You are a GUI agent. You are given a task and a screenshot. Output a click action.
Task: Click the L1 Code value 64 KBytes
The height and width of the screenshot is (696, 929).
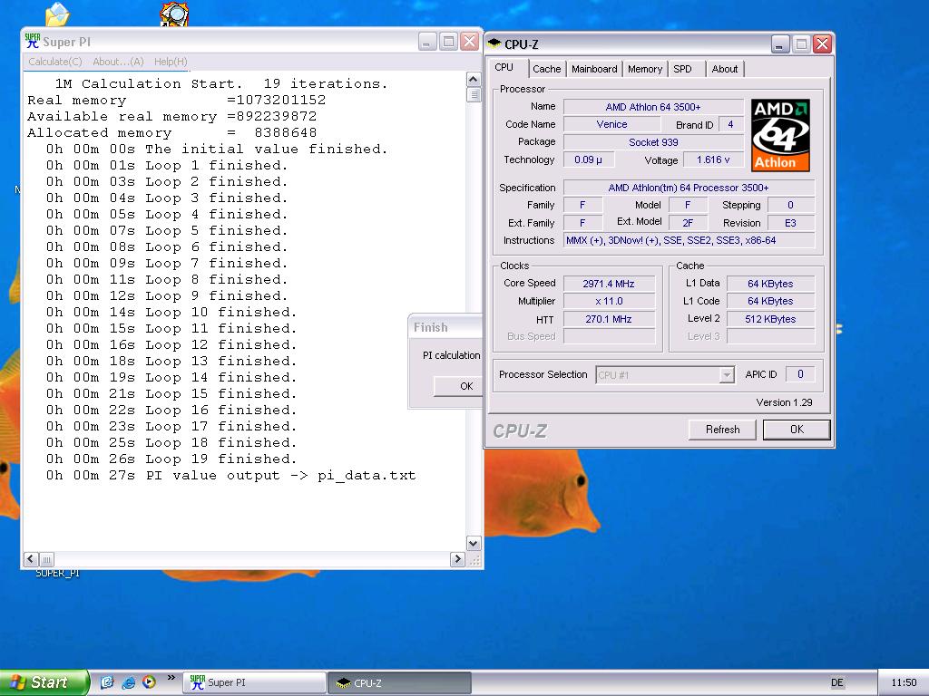click(x=770, y=301)
